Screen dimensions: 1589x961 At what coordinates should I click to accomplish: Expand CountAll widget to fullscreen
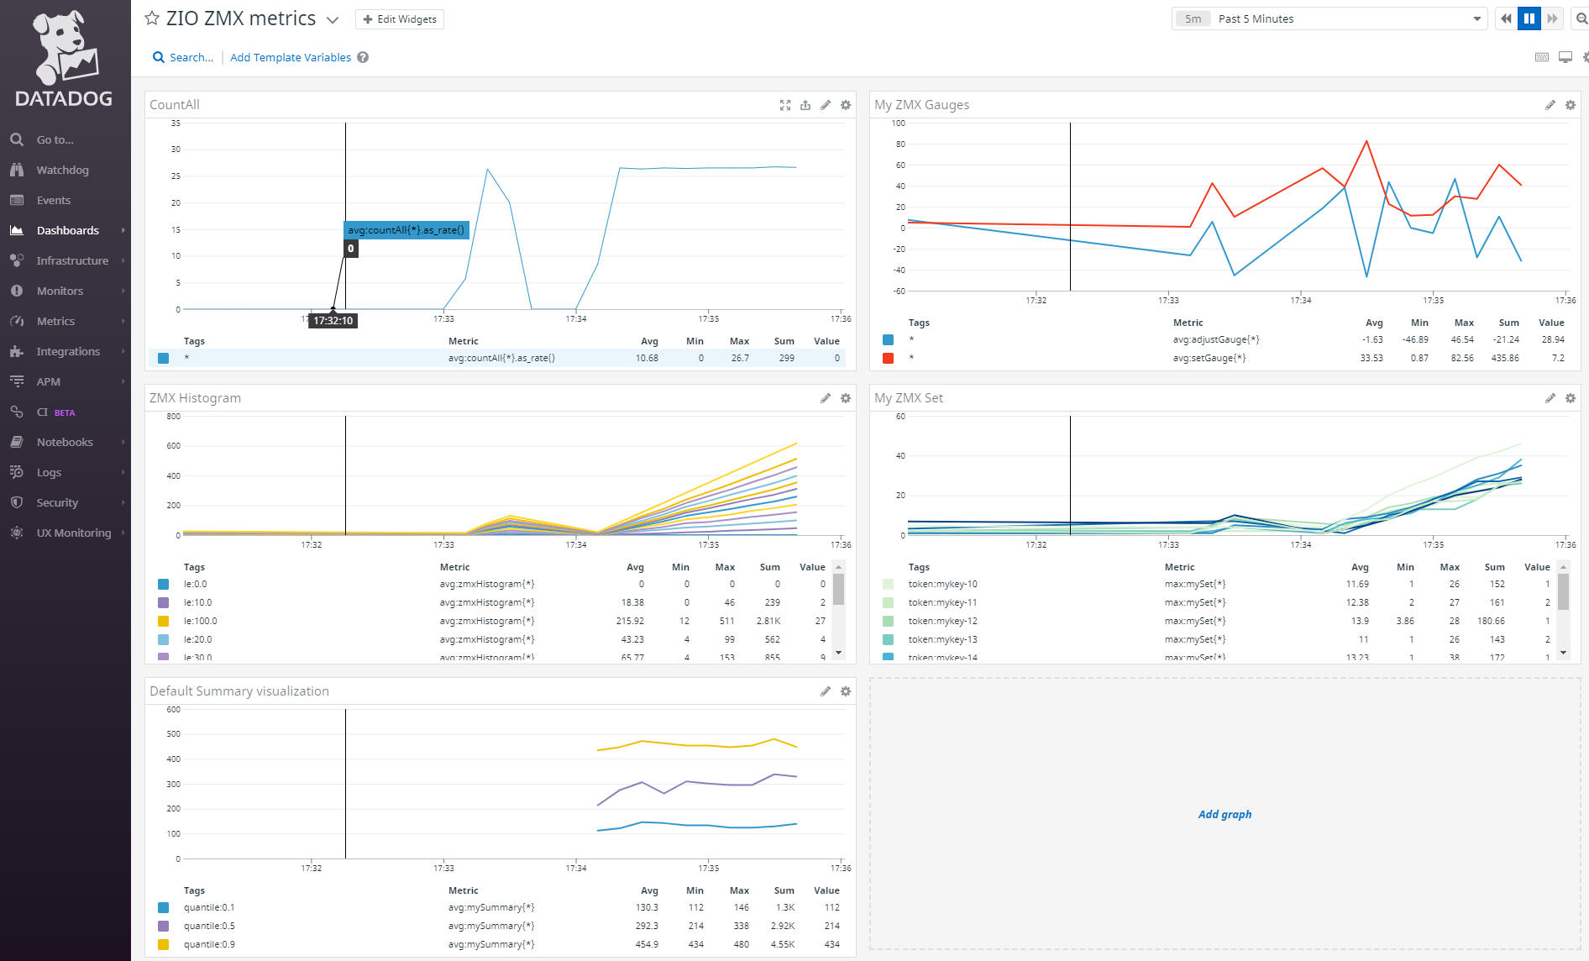[x=785, y=105]
